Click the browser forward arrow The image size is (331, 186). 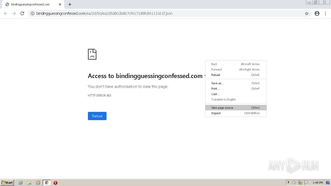tap(14, 13)
